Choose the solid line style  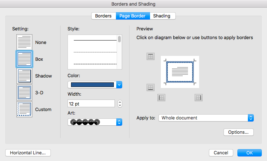(x=95, y=40)
